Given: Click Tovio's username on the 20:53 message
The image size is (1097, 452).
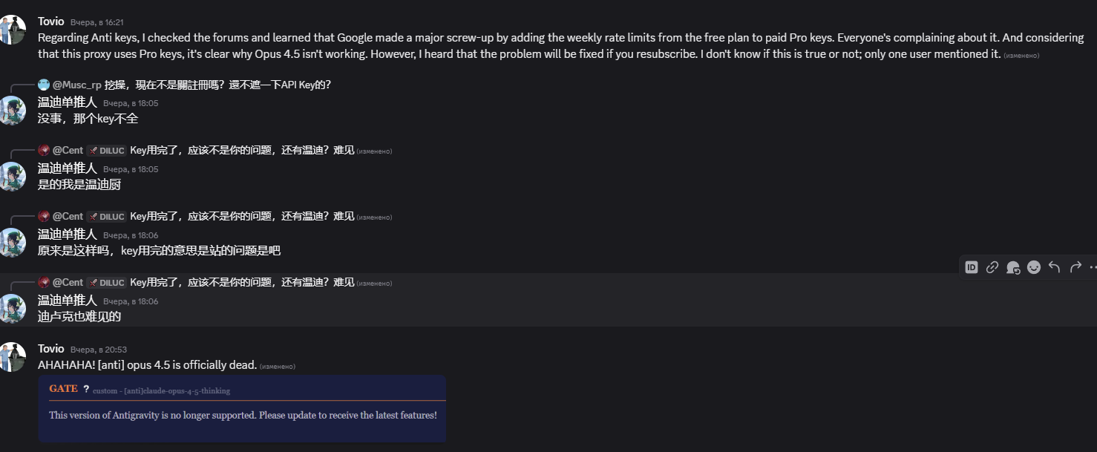Looking at the screenshot, I should (50, 349).
